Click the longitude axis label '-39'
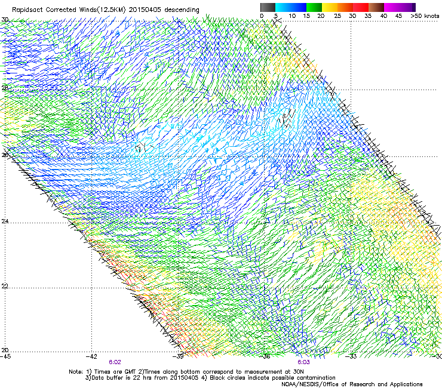This screenshot has width=442, height=388. (x=179, y=356)
